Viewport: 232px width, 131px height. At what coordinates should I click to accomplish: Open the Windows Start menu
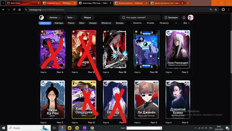point(4,128)
